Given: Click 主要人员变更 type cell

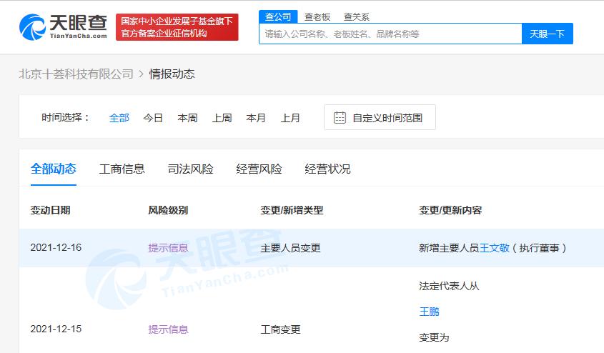Looking at the screenshot, I should click(x=290, y=248).
